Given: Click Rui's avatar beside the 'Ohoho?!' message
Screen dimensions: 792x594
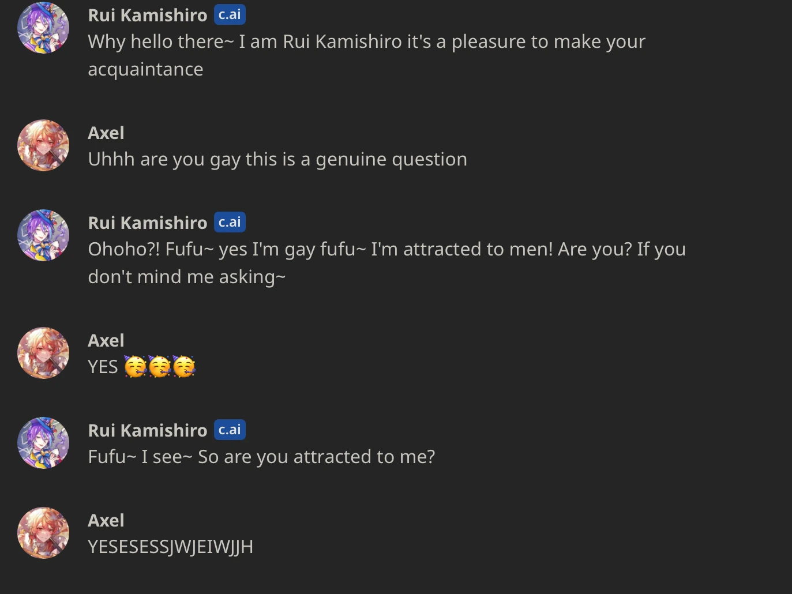Looking at the screenshot, I should 43,235.
